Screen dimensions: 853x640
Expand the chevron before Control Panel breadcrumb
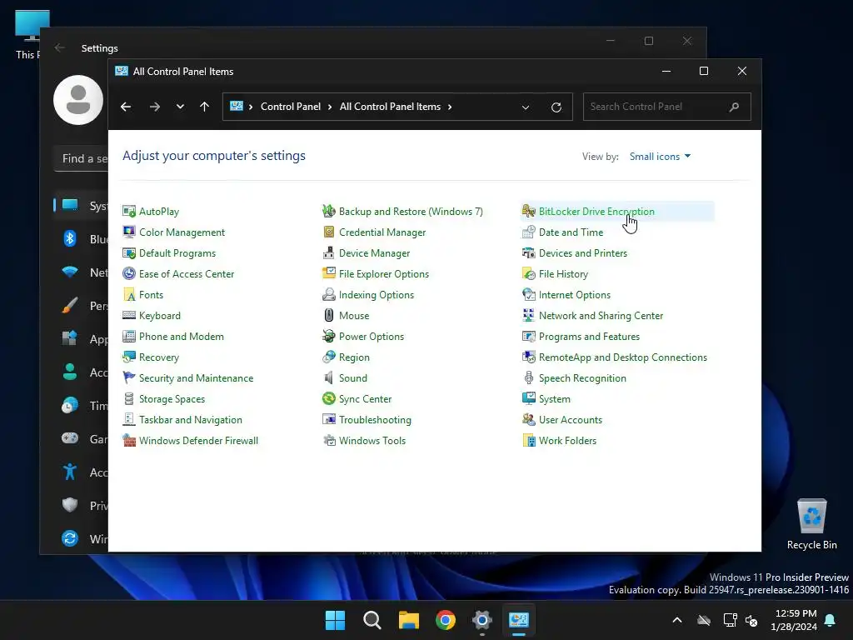click(x=251, y=107)
